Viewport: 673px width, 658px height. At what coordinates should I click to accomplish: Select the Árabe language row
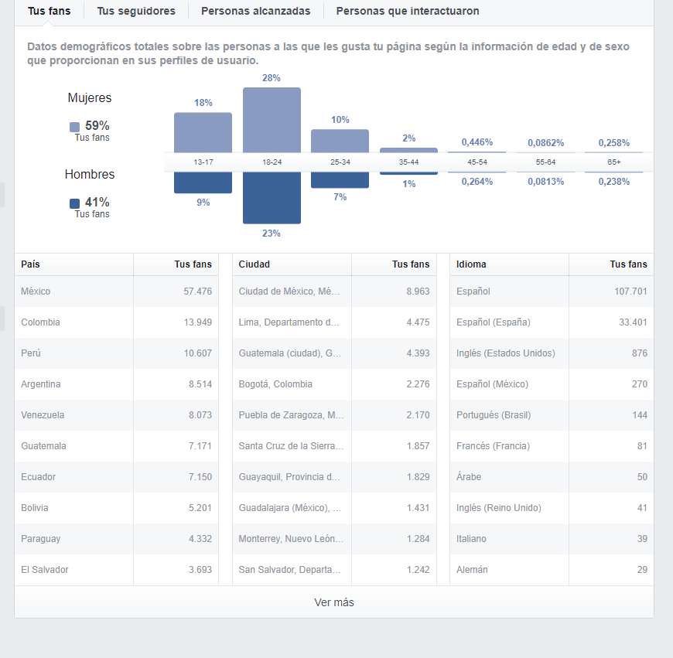click(552, 476)
